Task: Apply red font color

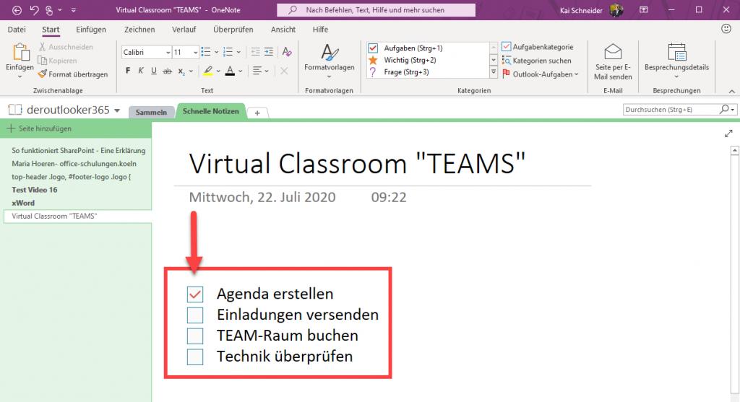Action: coord(230,71)
